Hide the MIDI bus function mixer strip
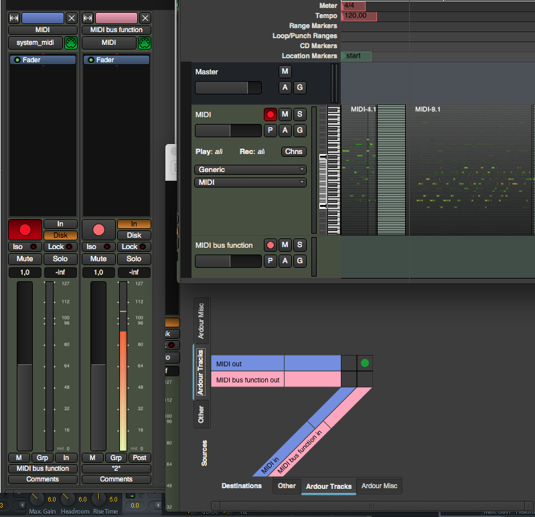The width and height of the screenshot is (535, 517). pos(145,18)
